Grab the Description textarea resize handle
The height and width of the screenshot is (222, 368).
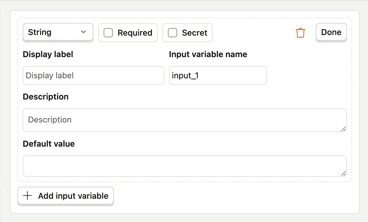(344, 129)
